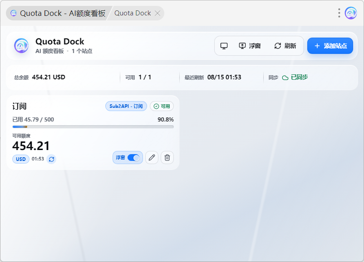Viewport: 364px width, 262px height.
Task: Select the second Quota Dock tab
Action: 133,13
